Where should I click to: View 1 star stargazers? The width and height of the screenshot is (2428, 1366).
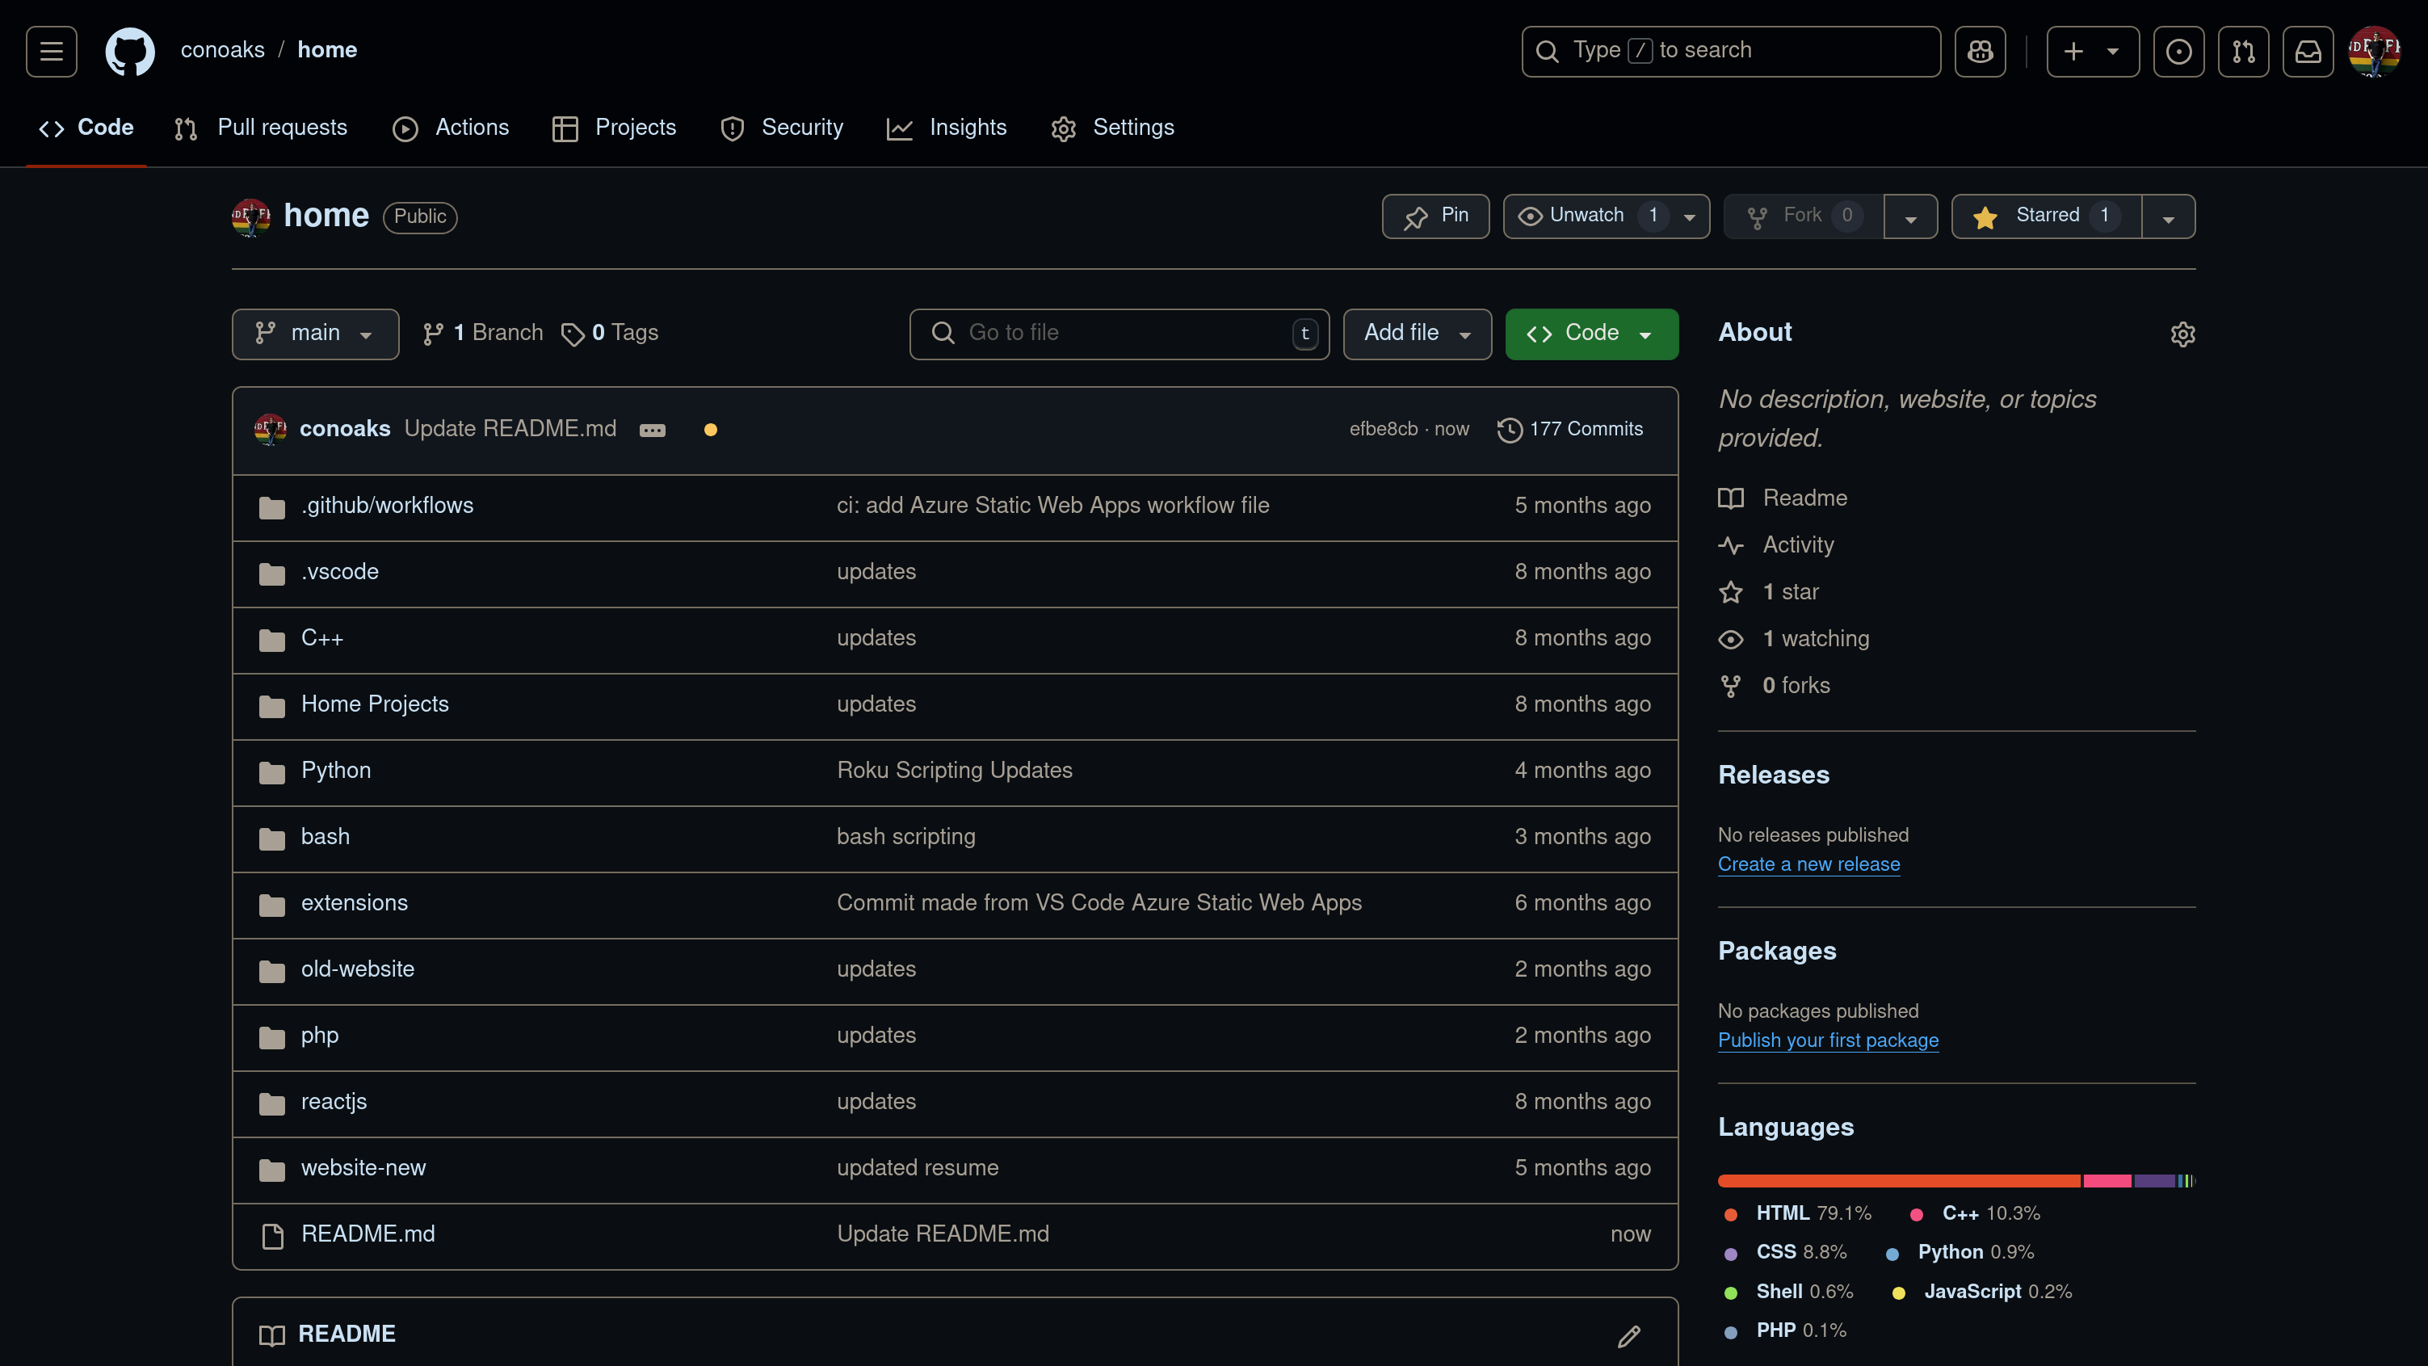point(1768,592)
